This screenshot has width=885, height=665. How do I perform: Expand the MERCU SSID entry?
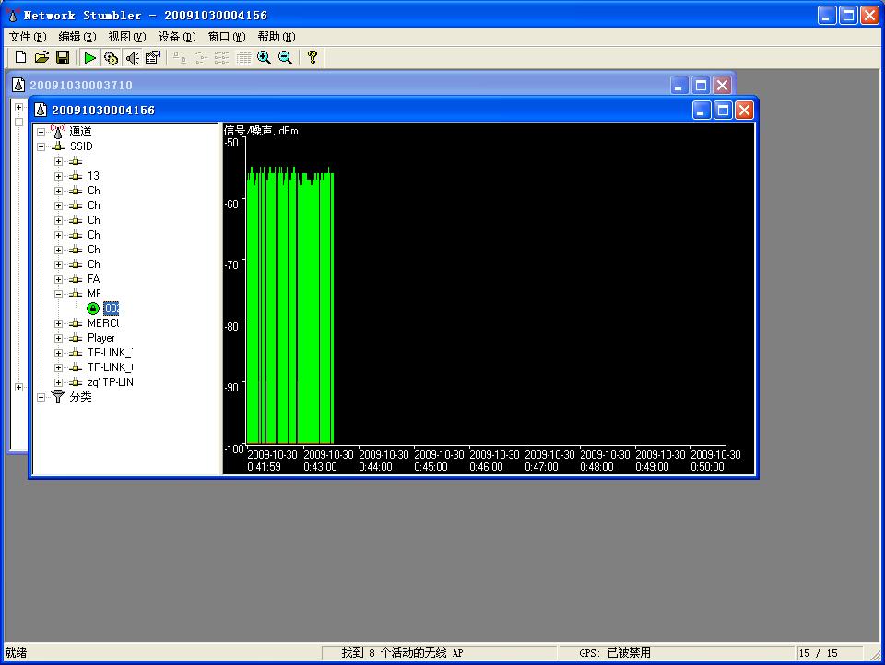coord(58,323)
